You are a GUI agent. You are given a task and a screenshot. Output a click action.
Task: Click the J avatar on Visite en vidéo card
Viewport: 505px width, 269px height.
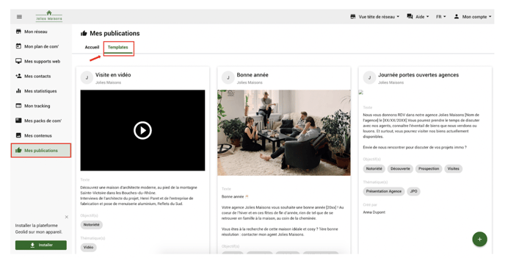pyautogui.click(x=87, y=78)
